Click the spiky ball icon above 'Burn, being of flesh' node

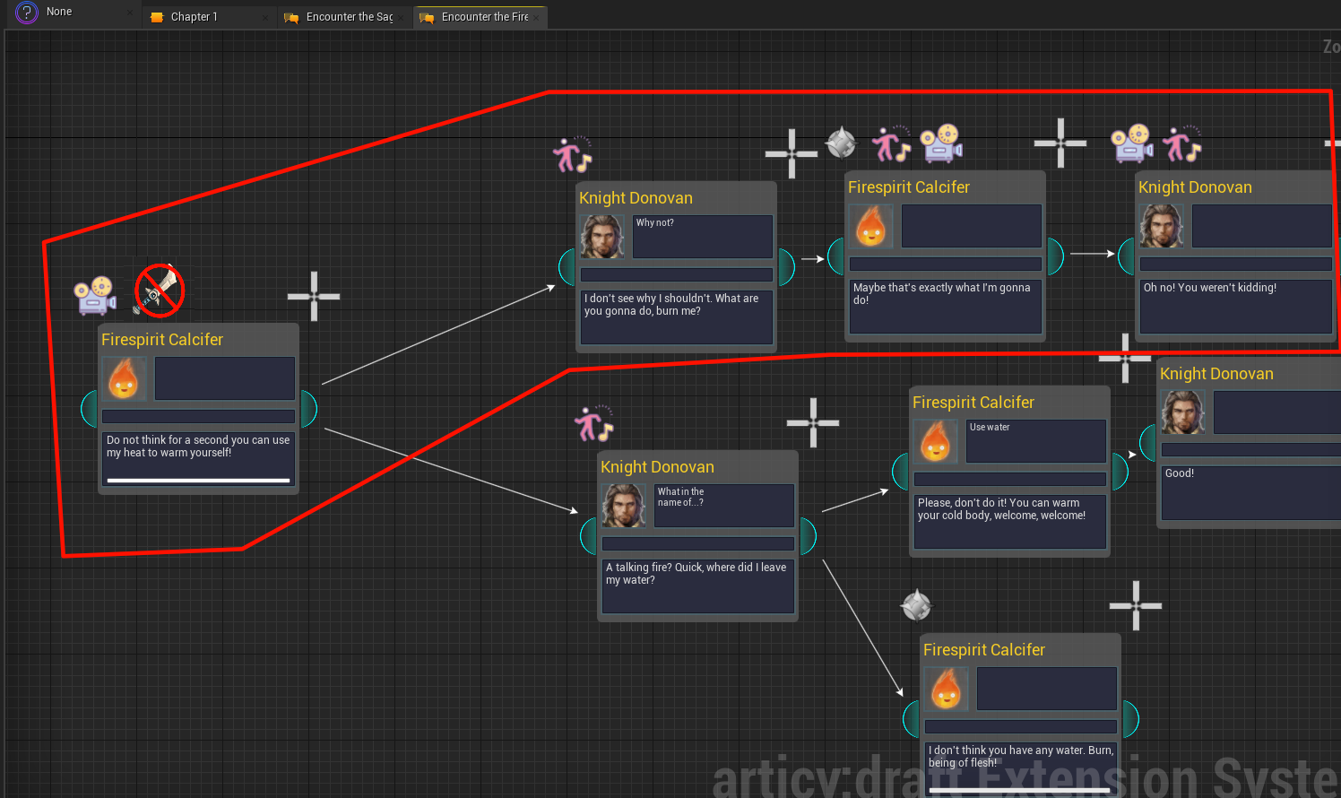tap(916, 606)
